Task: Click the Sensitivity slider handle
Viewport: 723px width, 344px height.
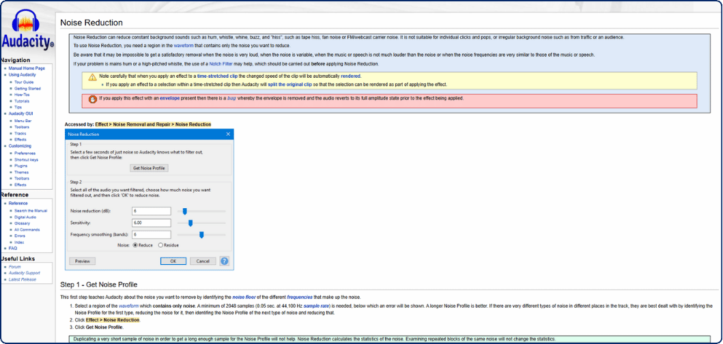Action: pyautogui.click(x=190, y=223)
